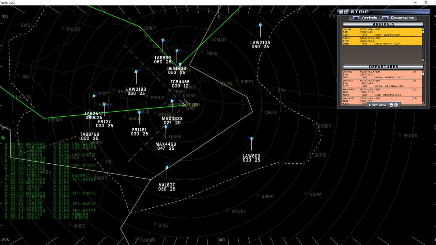Restore down the Tracon! 2012 window
436x245 pixels.
[x=425, y=2]
